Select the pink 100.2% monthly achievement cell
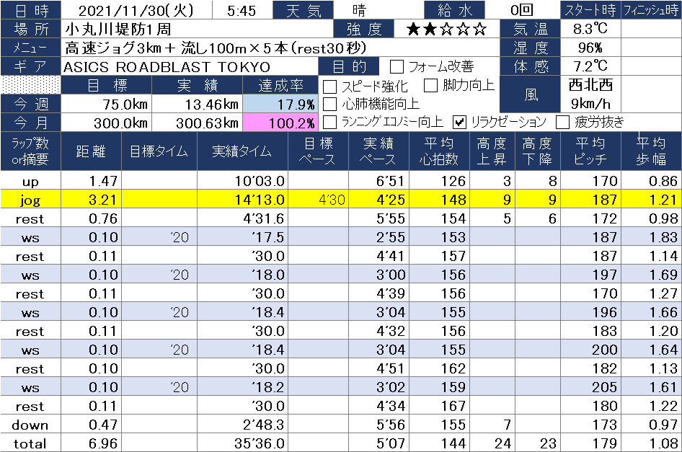This screenshot has width=682, height=452. click(288, 123)
